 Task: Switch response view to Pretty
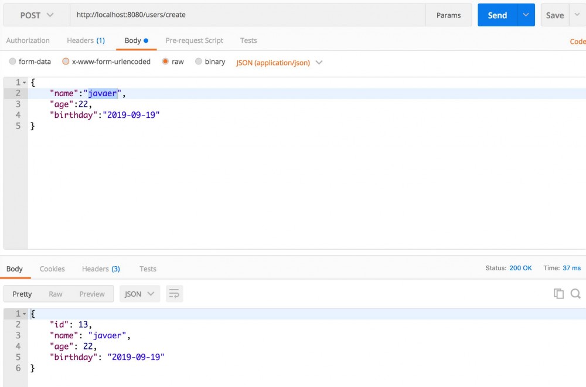pos(22,294)
